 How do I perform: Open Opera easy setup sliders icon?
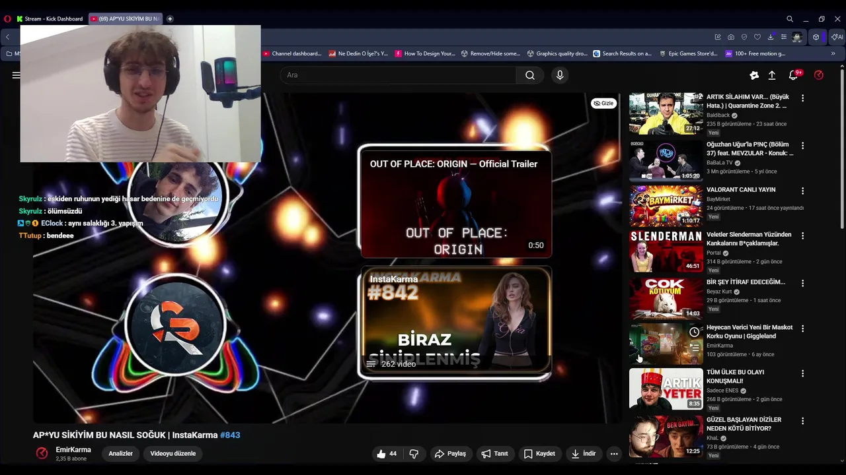[x=784, y=37]
